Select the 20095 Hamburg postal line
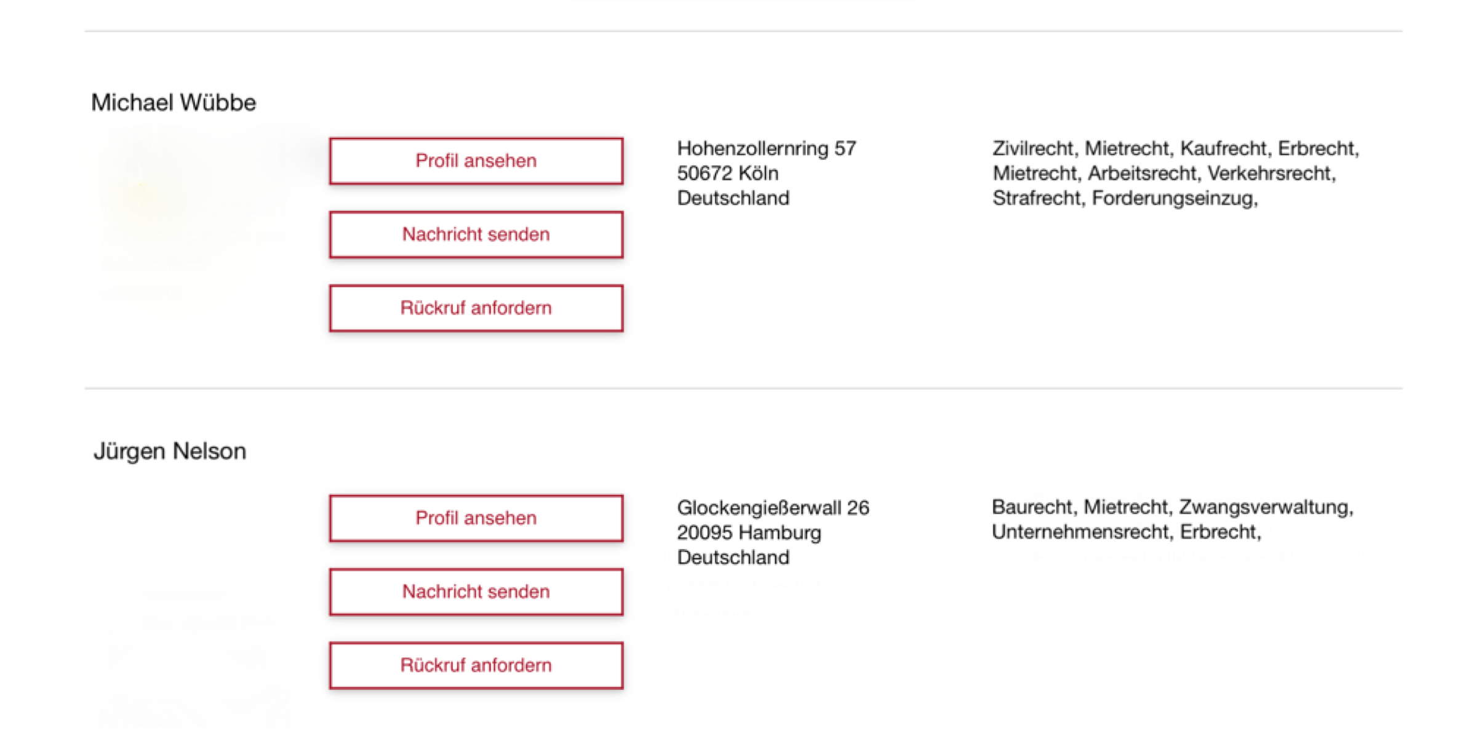Viewport: 1484px width, 741px height. coord(749,532)
